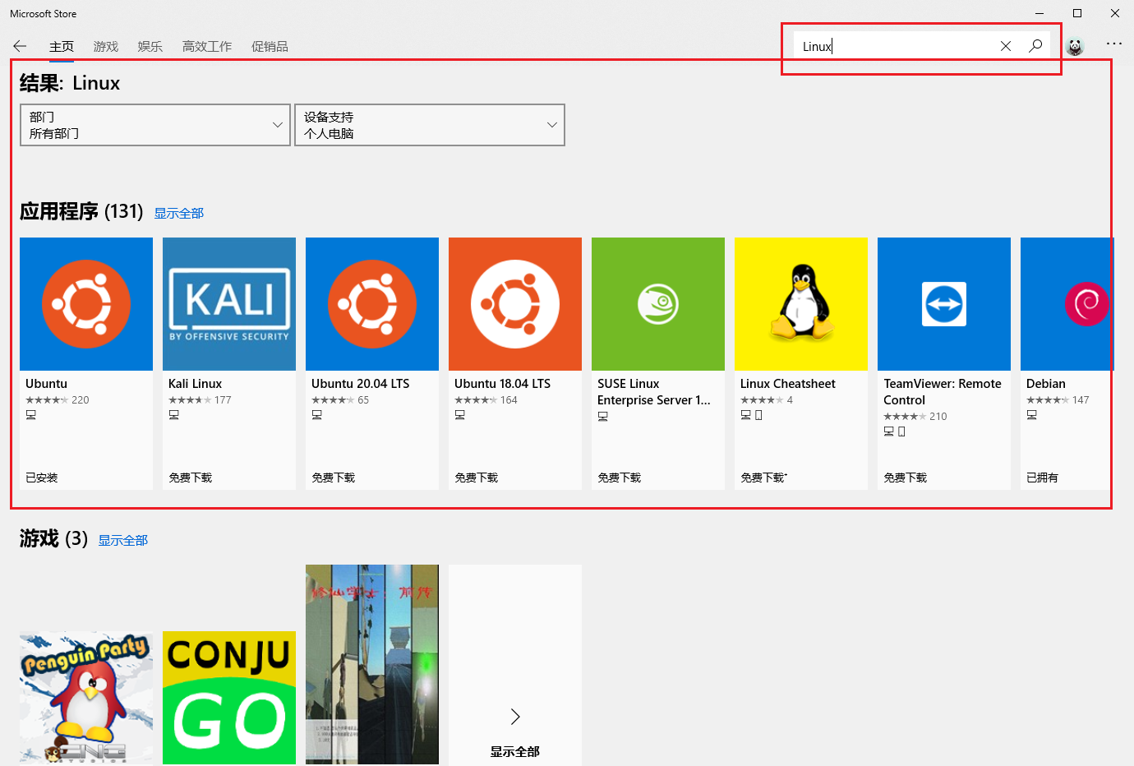The image size is (1134, 766).
Task: Open the Kali Linux tile logo
Action: (x=229, y=304)
